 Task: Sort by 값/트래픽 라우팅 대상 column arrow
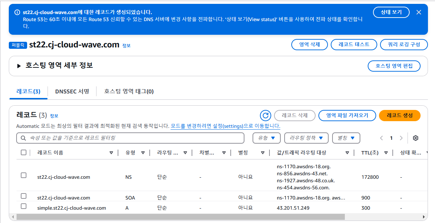pyautogui.click(x=347, y=153)
